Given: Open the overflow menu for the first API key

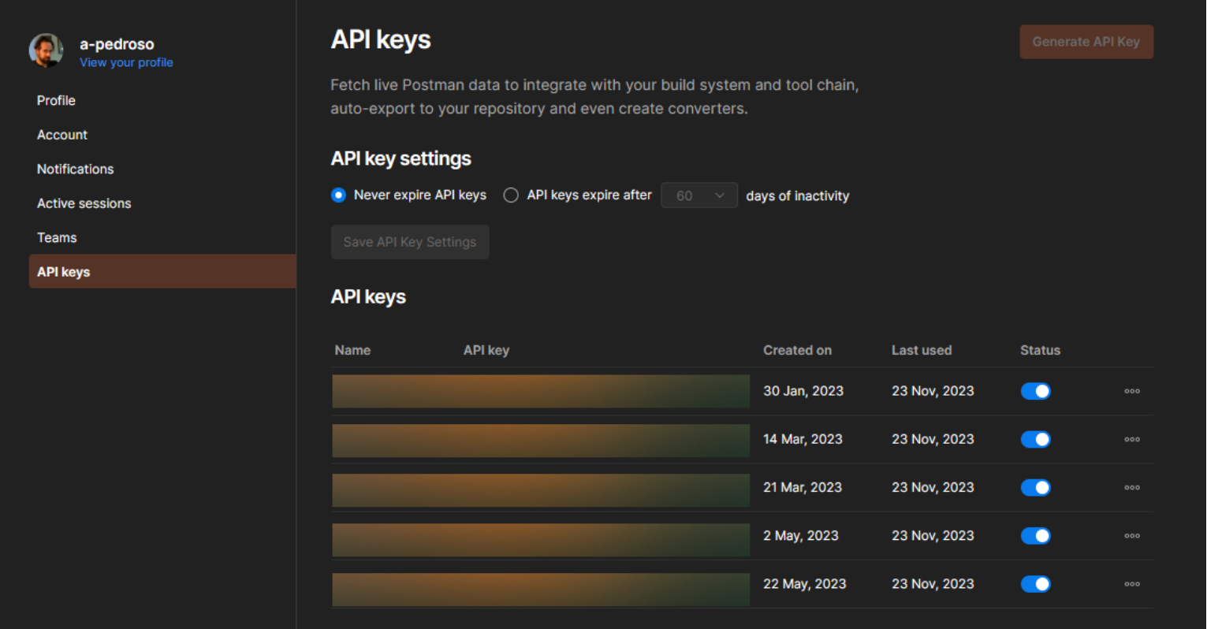Looking at the screenshot, I should (x=1132, y=391).
